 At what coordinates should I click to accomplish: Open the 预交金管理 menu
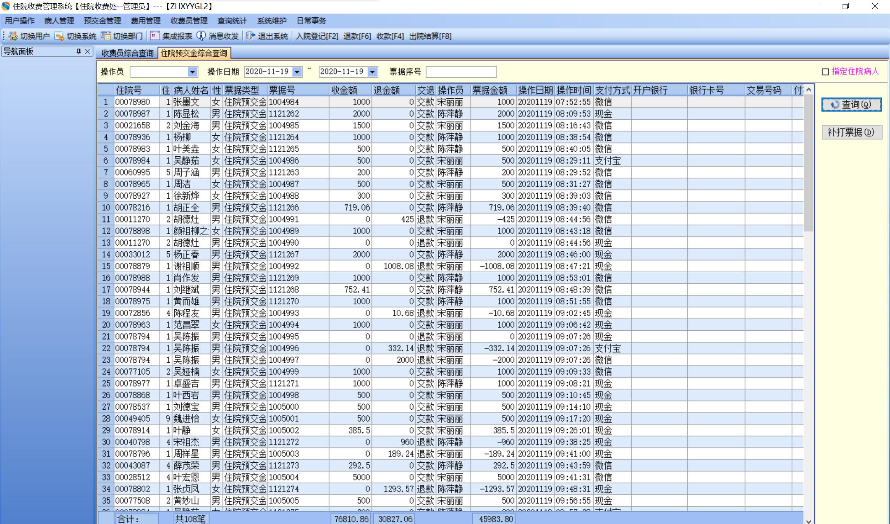coord(102,21)
